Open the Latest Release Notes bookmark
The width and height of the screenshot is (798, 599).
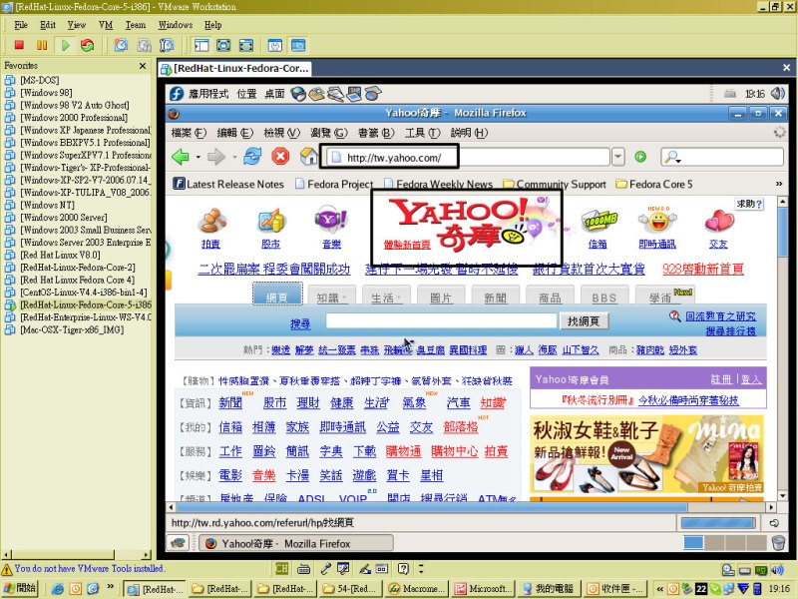pyautogui.click(x=228, y=184)
